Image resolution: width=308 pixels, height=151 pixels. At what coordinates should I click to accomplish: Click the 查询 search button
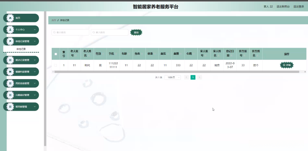pos(136,33)
